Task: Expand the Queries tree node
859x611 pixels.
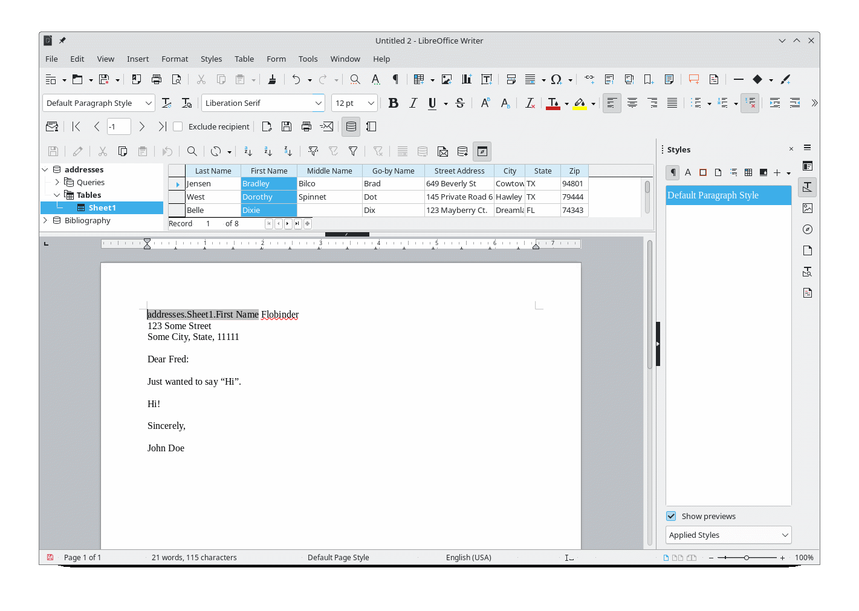Action: [57, 182]
